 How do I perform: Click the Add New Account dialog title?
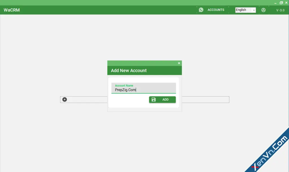click(129, 70)
